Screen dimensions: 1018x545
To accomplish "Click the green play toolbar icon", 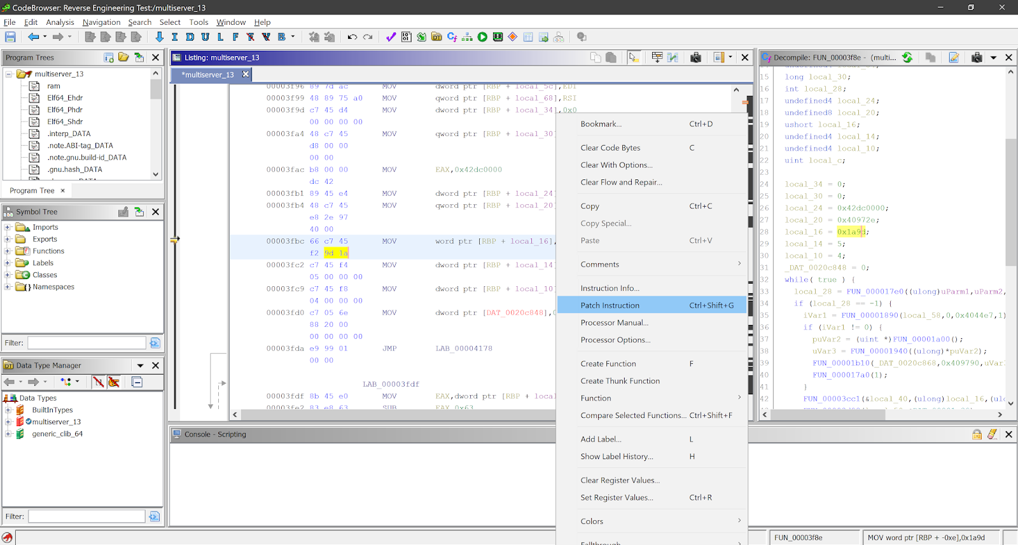I will coord(482,37).
